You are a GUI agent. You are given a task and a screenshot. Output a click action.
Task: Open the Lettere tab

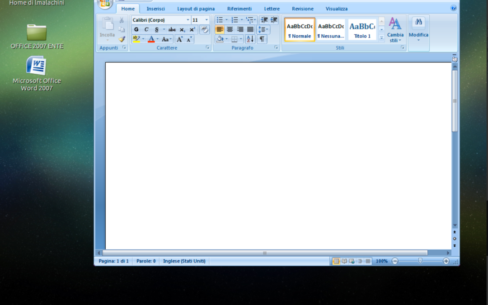click(272, 9)
